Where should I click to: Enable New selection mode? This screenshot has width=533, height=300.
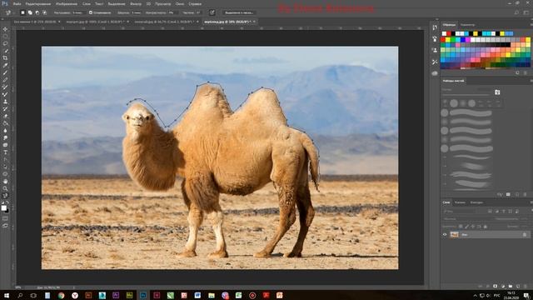(22, 12)
